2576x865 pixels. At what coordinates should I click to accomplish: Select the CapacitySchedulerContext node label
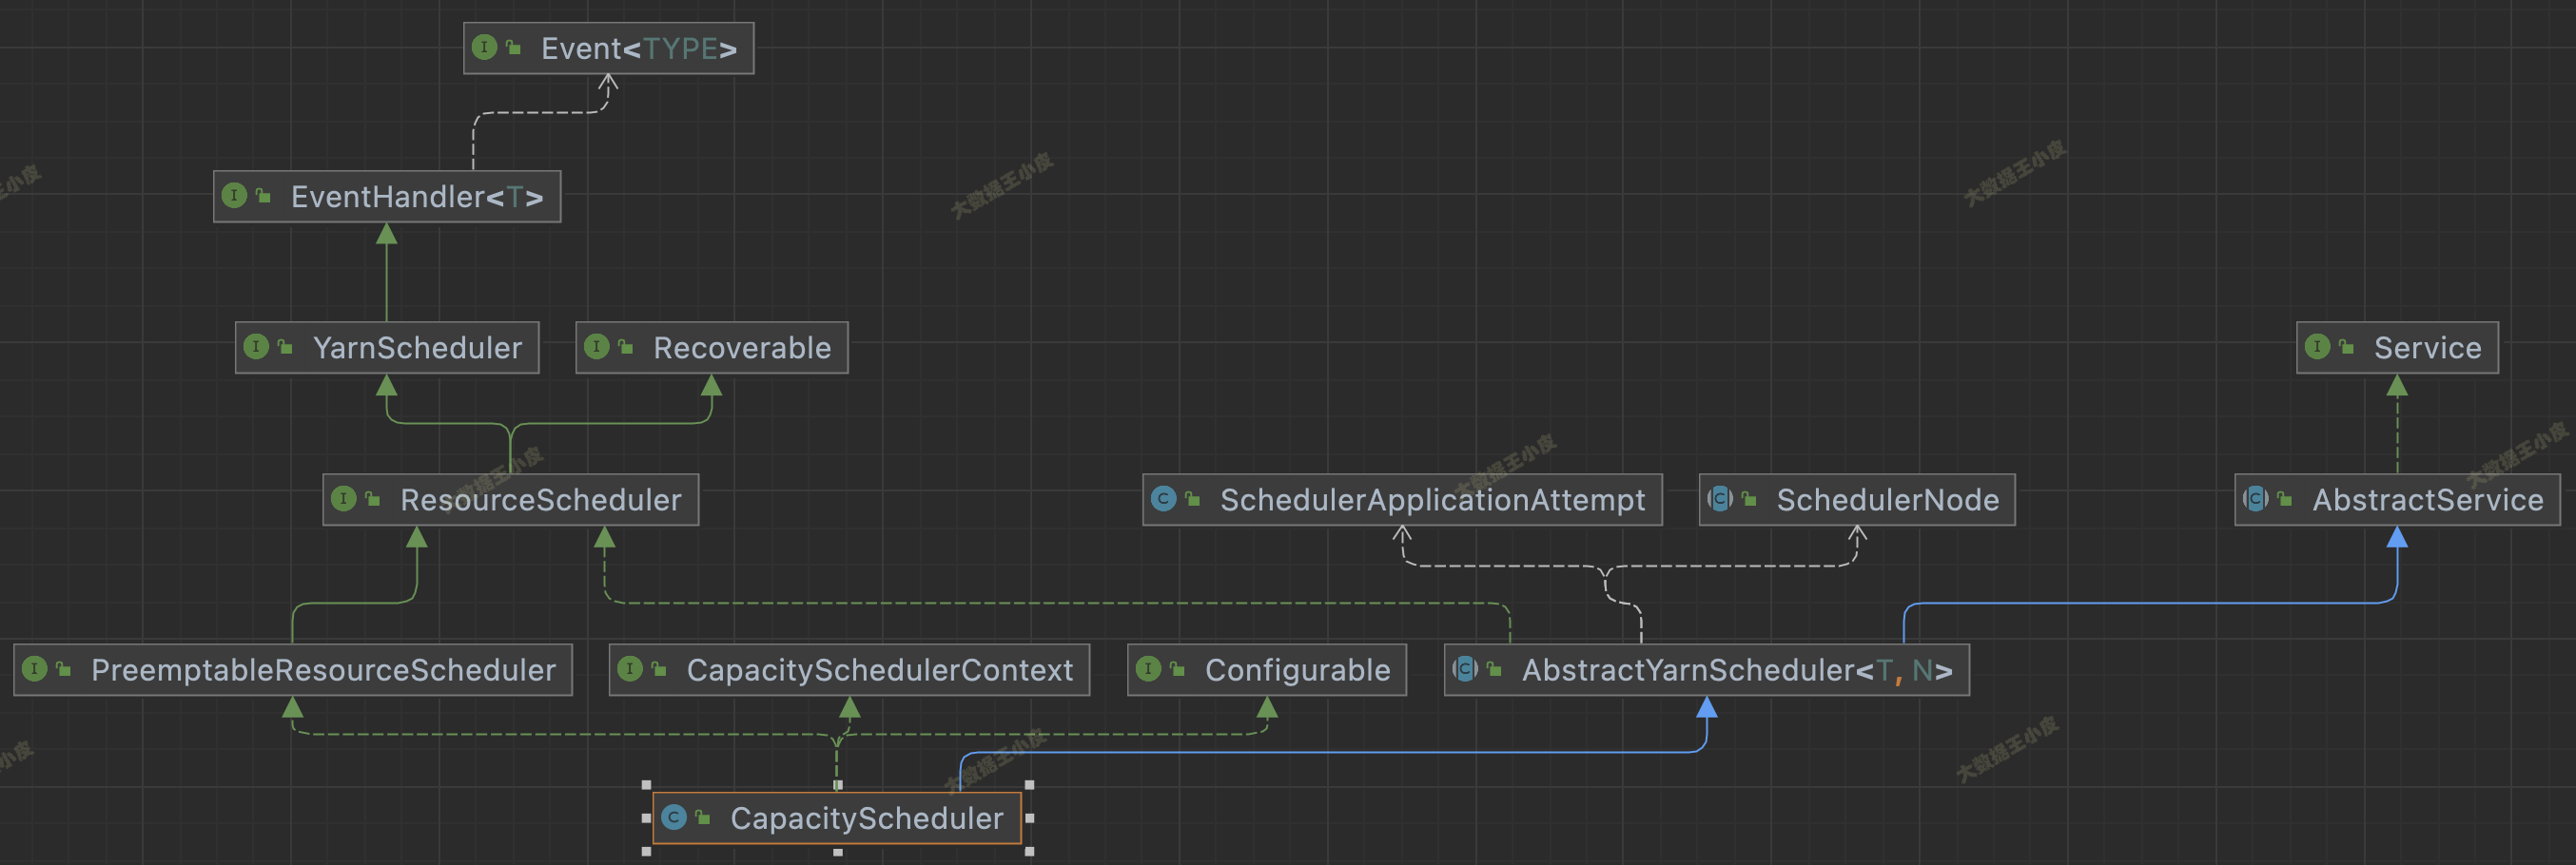[x=880, y=669]
